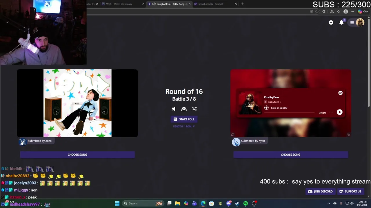Show hidden system tray icons

click(328, 203)
